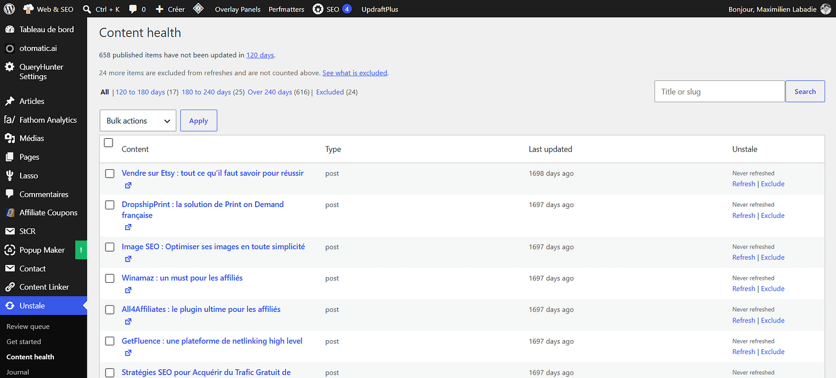
Task: Exclude the DropshipPrint post
Action: pyautogui.click(x=773, y=216)
